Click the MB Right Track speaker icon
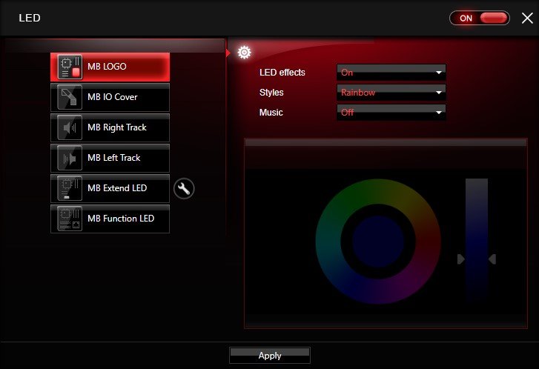The image size is (539, 369). click(70, 127)
